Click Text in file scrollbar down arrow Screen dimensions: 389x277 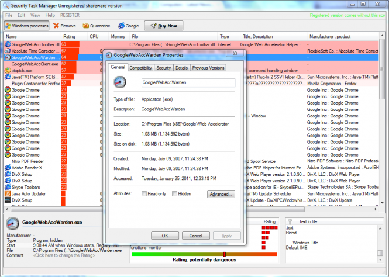click(x=380, y=259)
